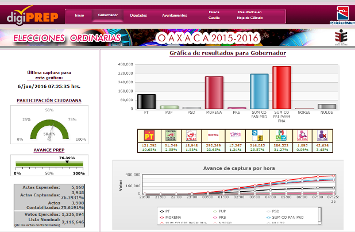This screenshot has height=232, width=355.
Task: Click the 131,592 vote count cell
Action: click(149, 145)
